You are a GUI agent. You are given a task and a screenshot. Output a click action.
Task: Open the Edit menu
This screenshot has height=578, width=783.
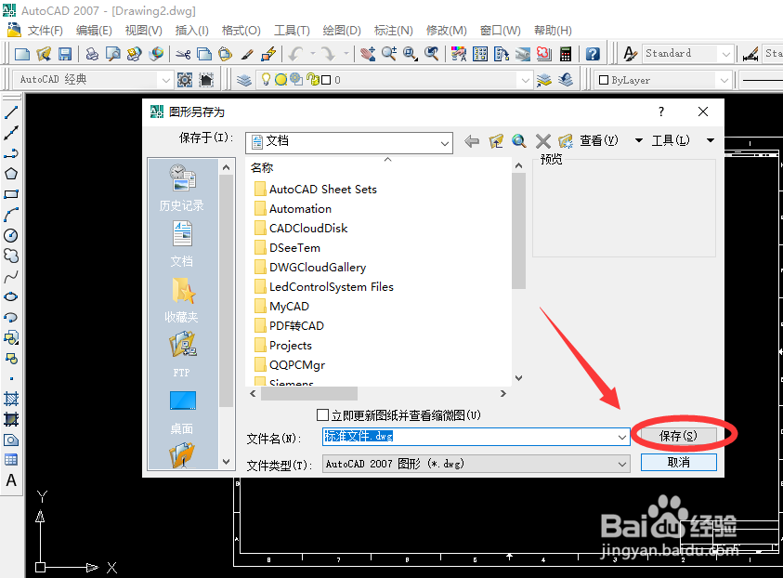94,31
